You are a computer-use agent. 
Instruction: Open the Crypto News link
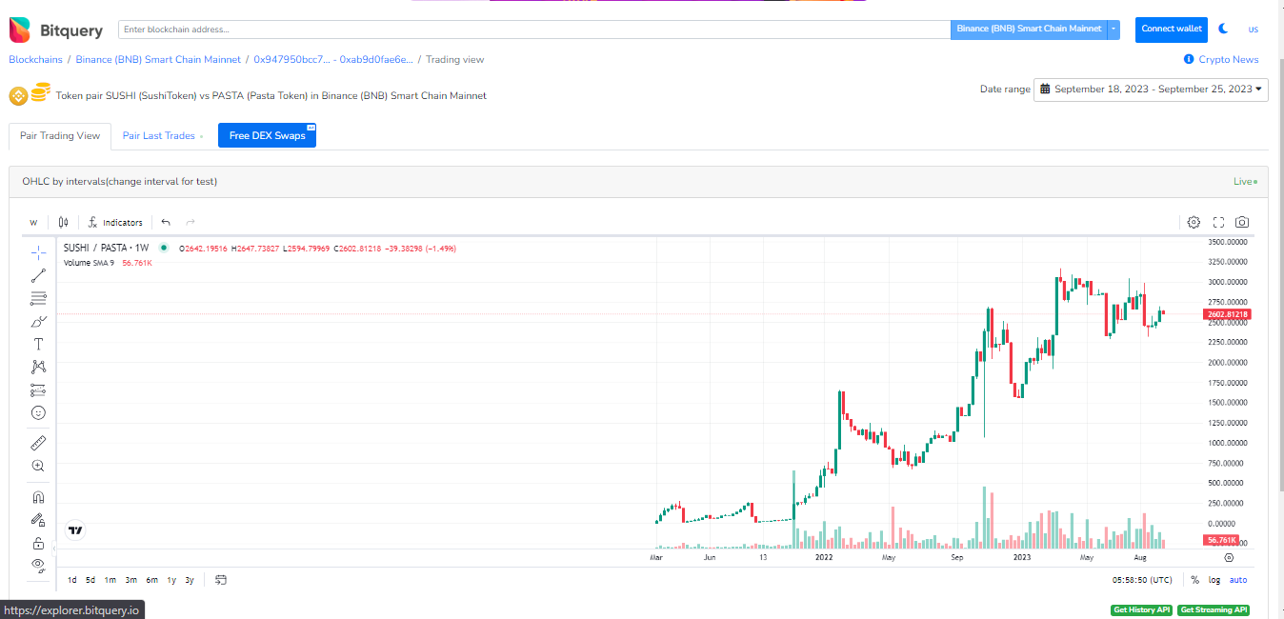(x=1229, y=59)
